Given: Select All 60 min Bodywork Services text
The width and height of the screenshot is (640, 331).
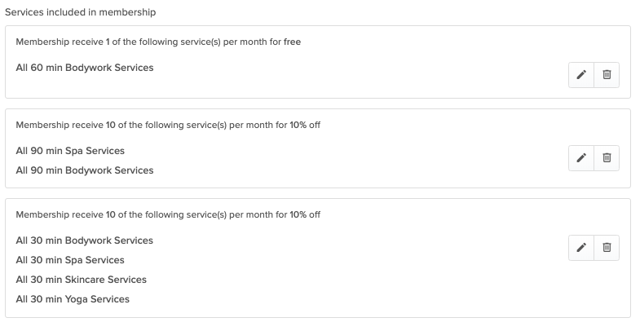Looking at the screenshot, I should (85, 68).
